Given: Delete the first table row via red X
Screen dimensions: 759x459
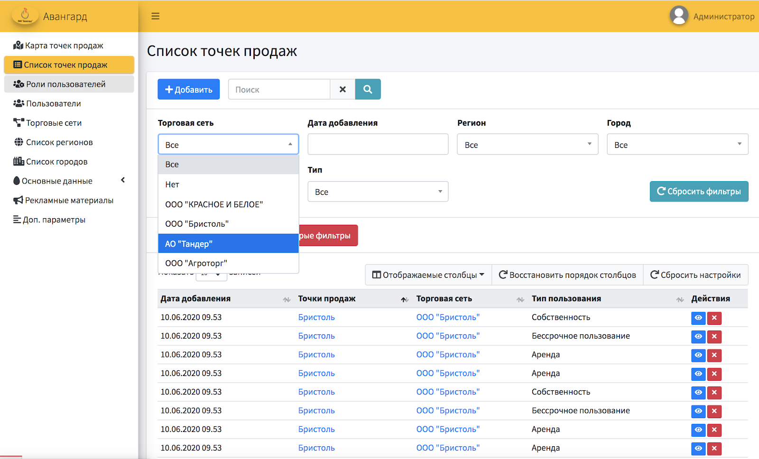Looking at the screenshot, I should pos(714,318).
